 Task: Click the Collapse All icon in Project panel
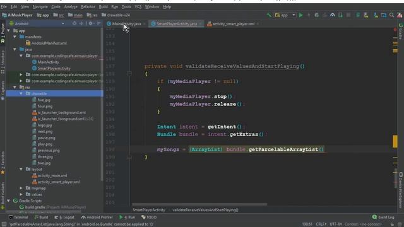pos(81,23)
